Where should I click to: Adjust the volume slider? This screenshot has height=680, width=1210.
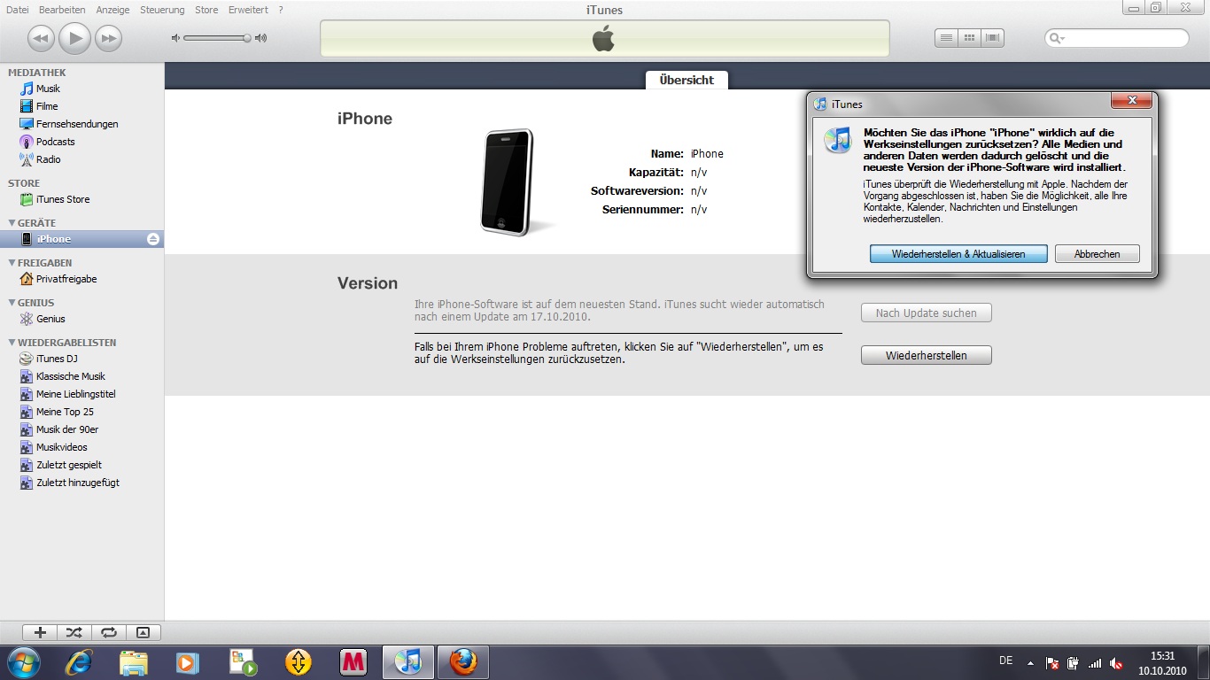216,38
